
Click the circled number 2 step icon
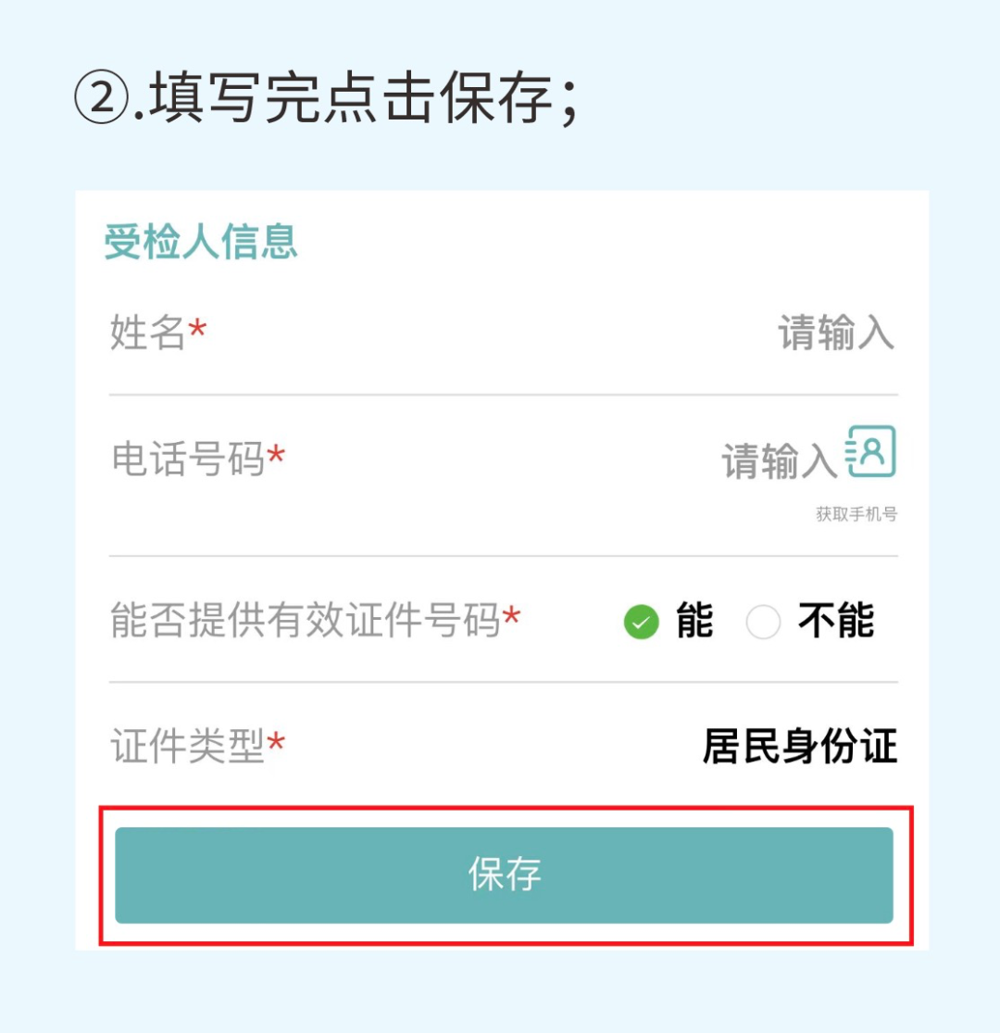tap(101, 98)
